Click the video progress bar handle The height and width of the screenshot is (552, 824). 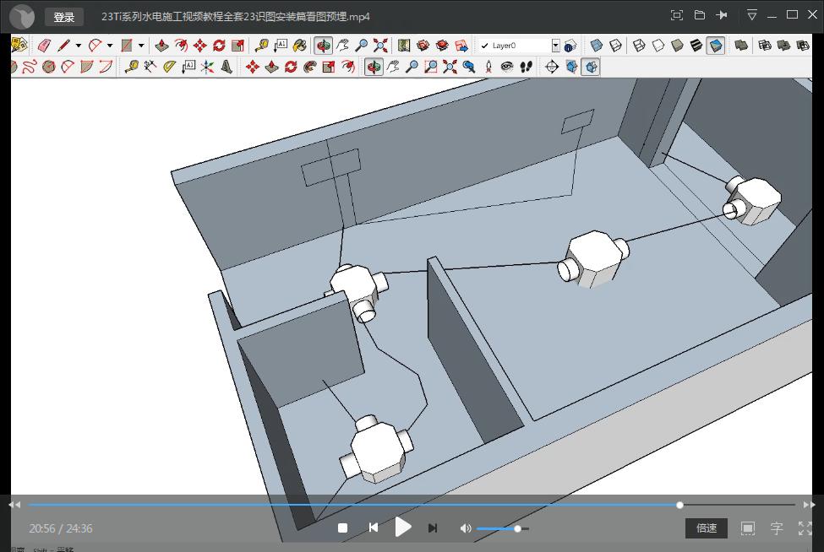[x=679, y=505]
